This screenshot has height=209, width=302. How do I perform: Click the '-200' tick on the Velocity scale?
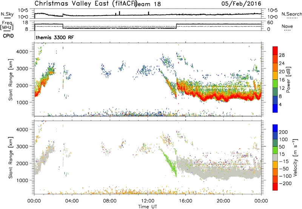285,183
